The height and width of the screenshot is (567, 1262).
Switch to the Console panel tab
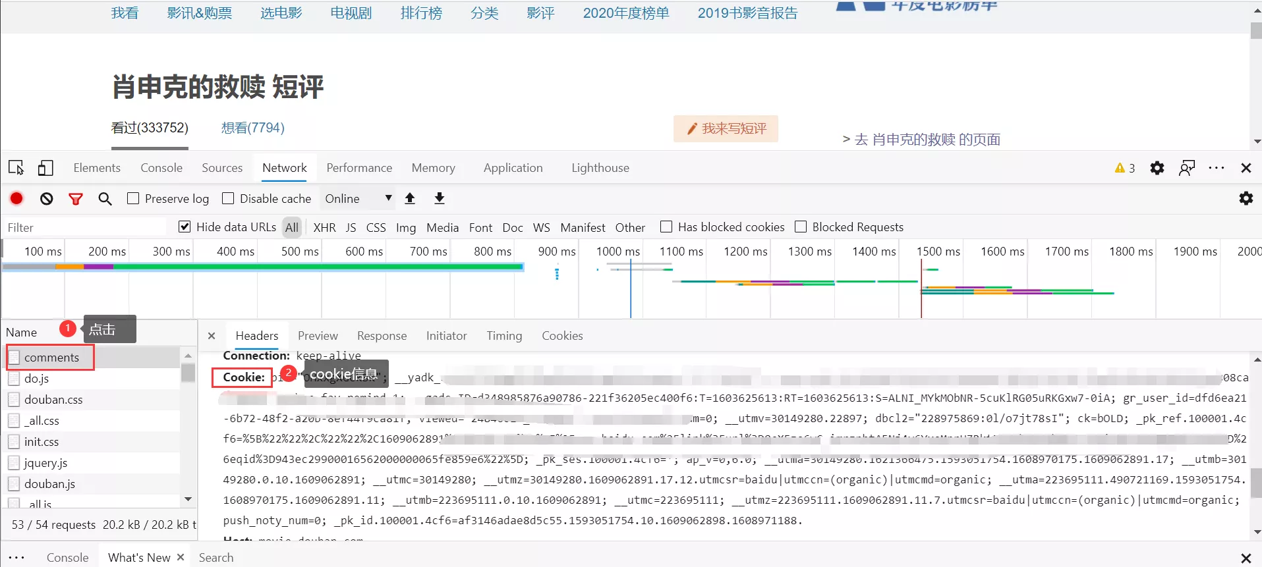pyautogui.click(x=161, y=168)
